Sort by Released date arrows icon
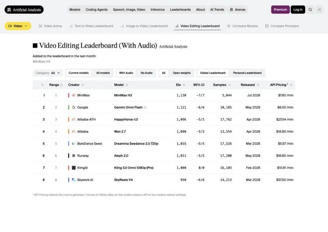The height and width of the screenshot is (232, 328). pyautogui.click(x=258, y=85)
